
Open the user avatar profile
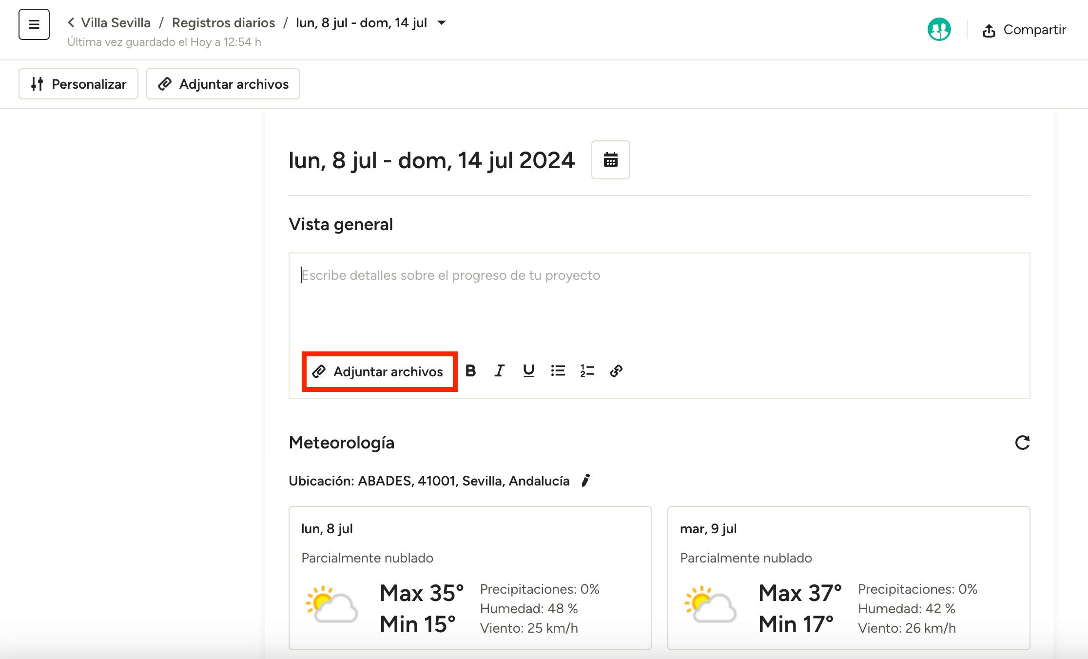coord(939,30)
